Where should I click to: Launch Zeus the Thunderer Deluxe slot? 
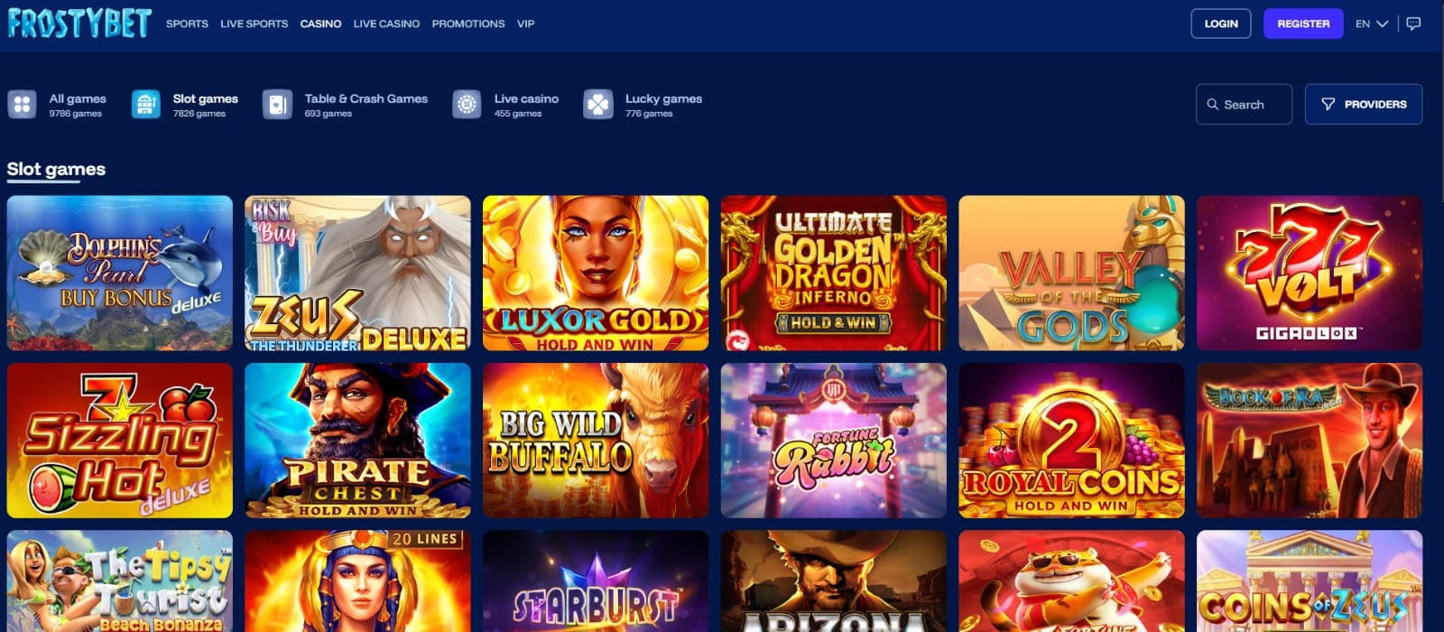[357, 273]
